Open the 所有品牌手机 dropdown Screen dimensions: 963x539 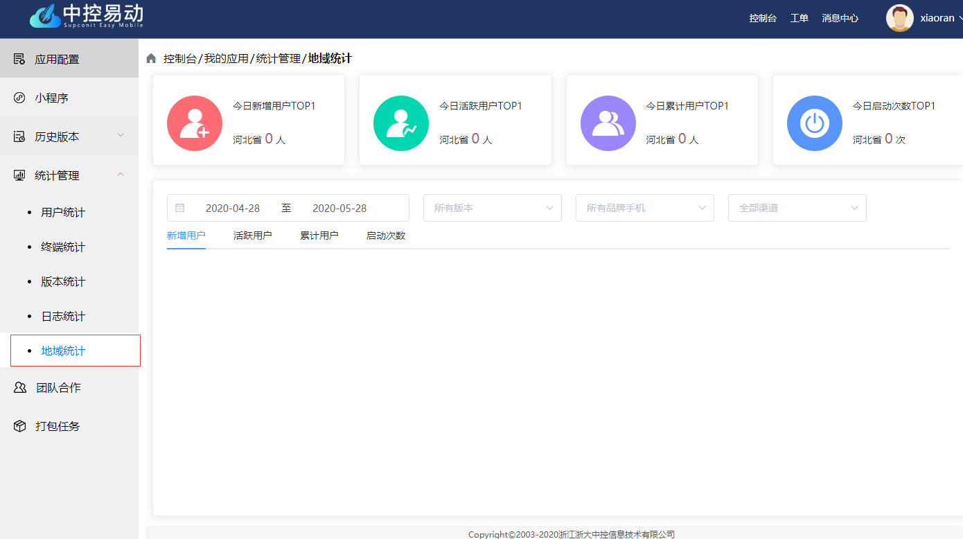(x=645, y=208)
